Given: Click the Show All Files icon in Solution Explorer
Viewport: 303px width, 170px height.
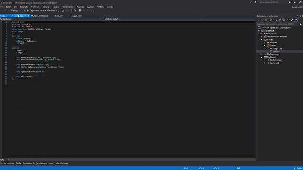Looking at the screenshot, I should click(x=284, y=20).
